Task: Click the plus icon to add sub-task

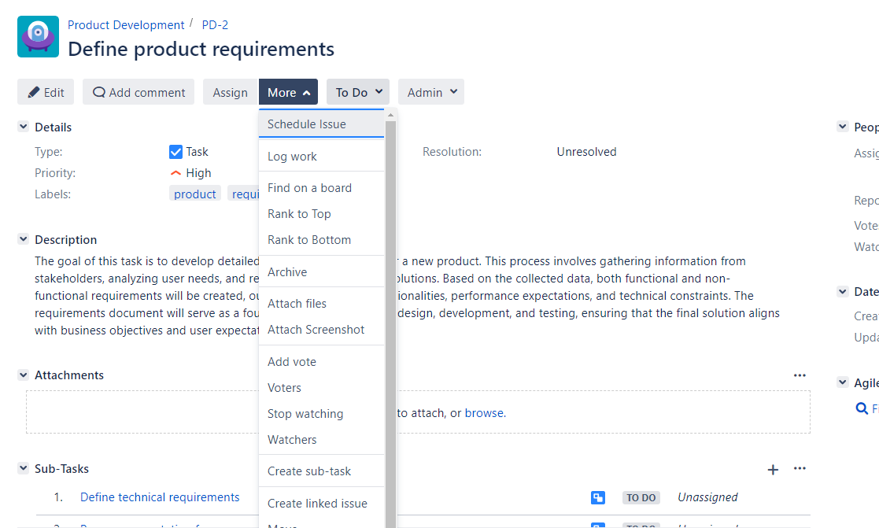Action: 773,470
